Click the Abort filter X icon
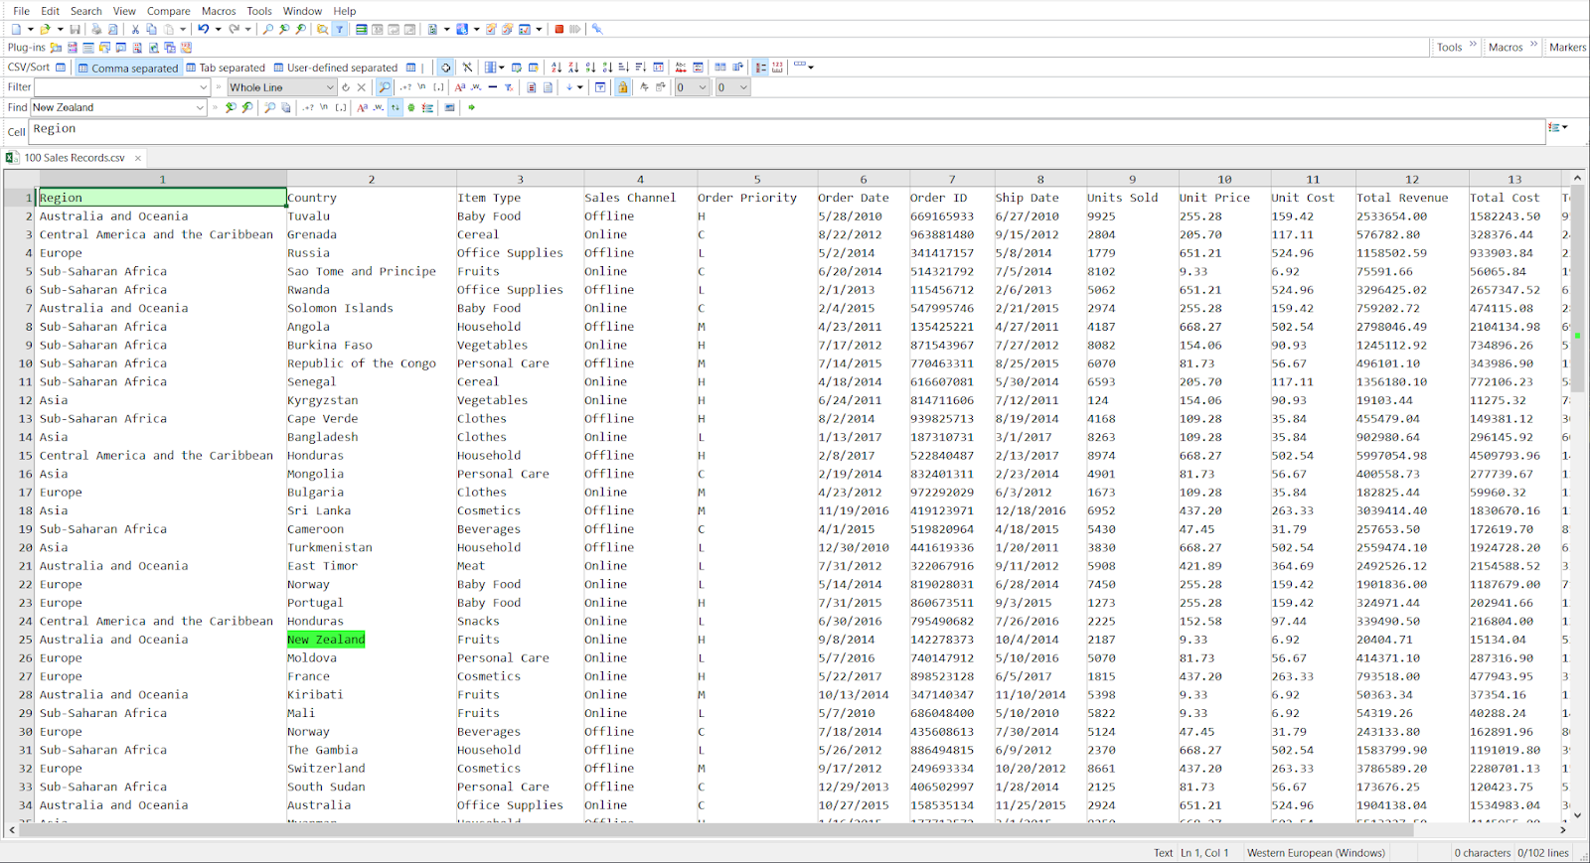Screen dimensions: 1590x863 362,87
